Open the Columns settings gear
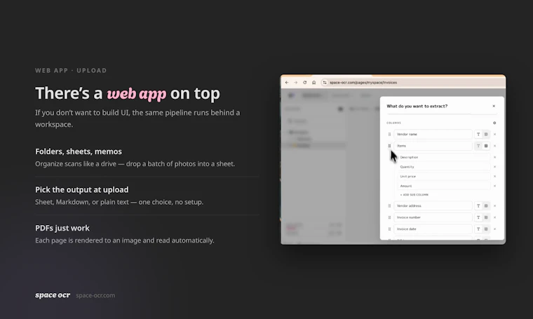 494,123
